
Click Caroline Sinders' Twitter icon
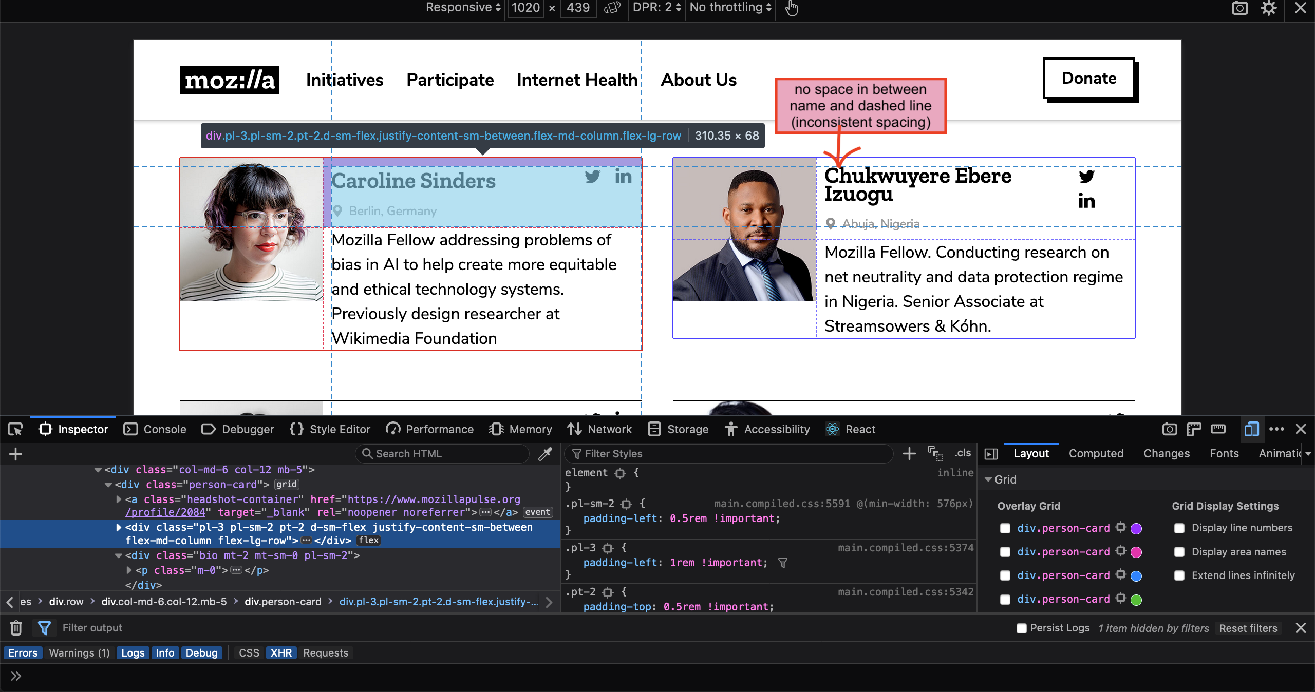[x=592, y=176]
